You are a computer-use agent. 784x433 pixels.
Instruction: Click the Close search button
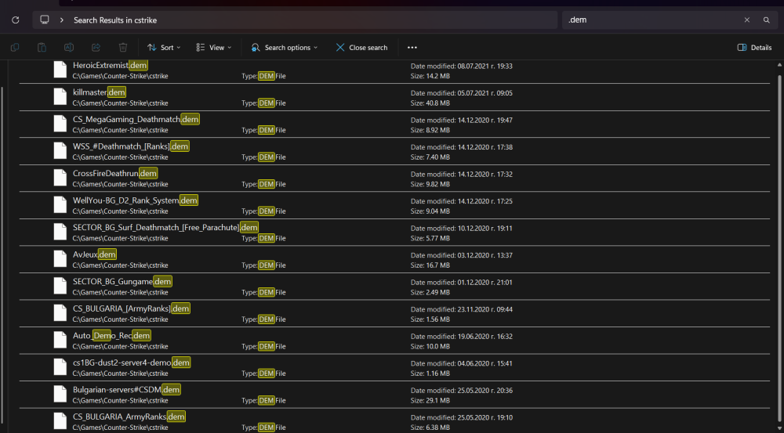(361, 48)
